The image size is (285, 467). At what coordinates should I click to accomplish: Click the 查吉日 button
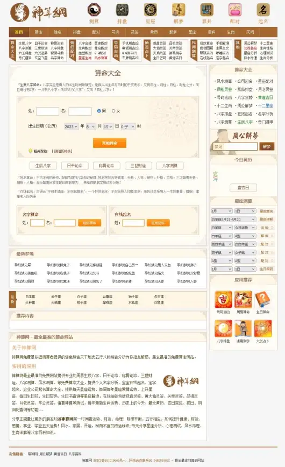point(243,188)
